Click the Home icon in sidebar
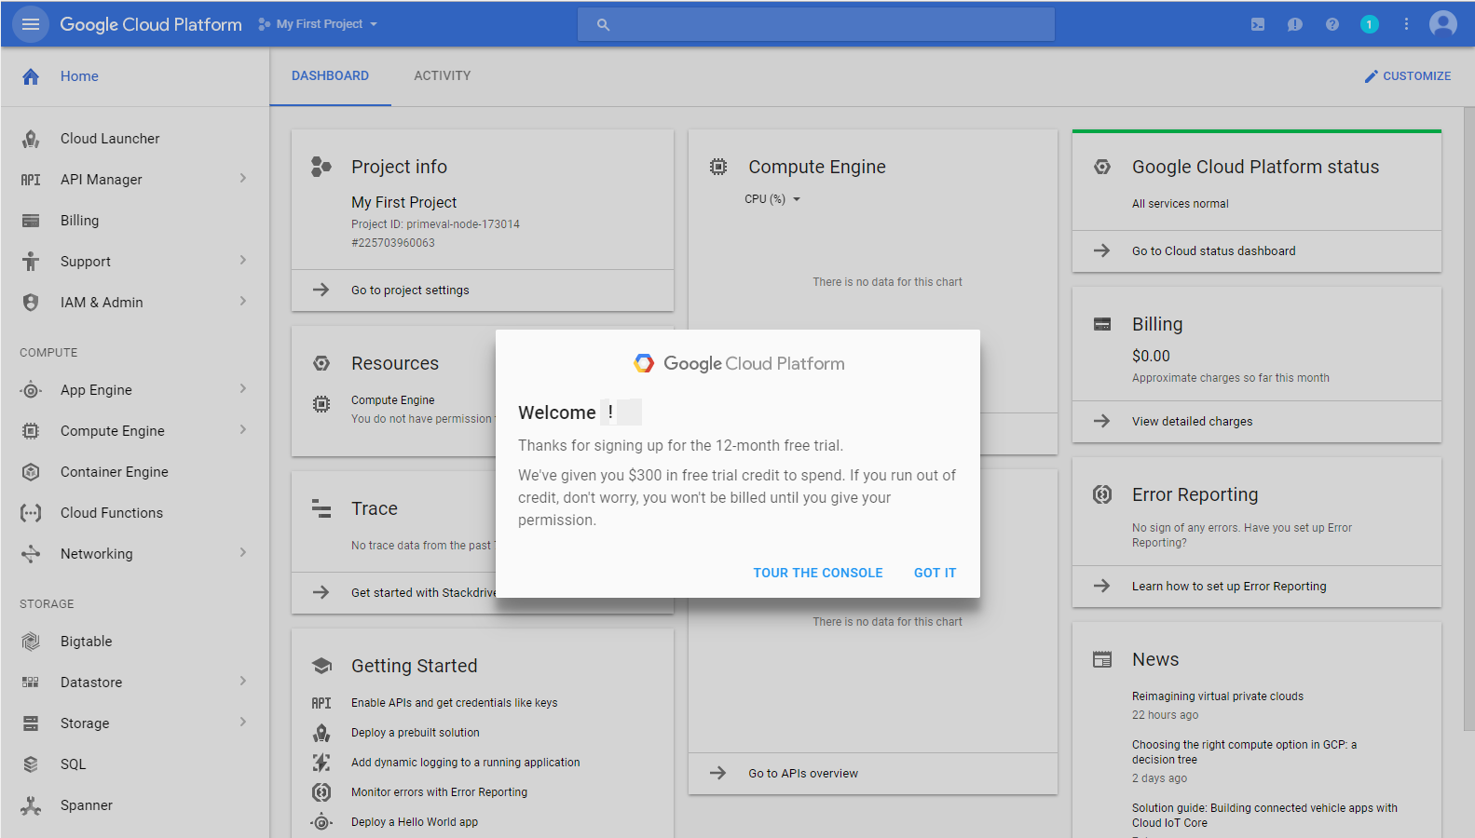This screenshot has height=838, width=1475. coord(31,76)
